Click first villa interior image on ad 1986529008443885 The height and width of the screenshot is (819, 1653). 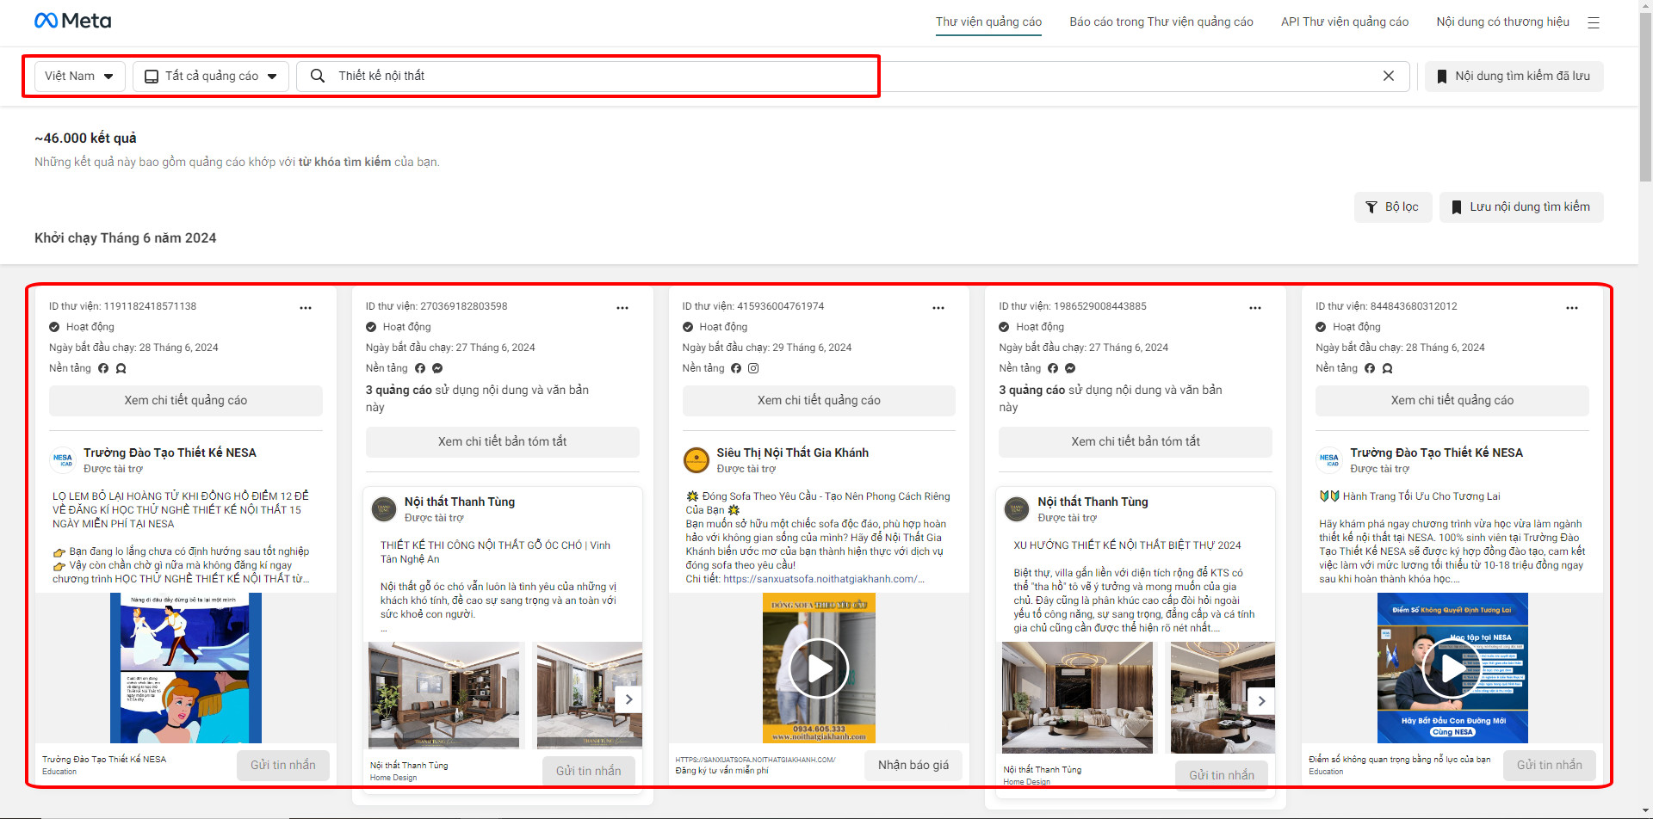pyautogui.click(x=1077, y=697)
